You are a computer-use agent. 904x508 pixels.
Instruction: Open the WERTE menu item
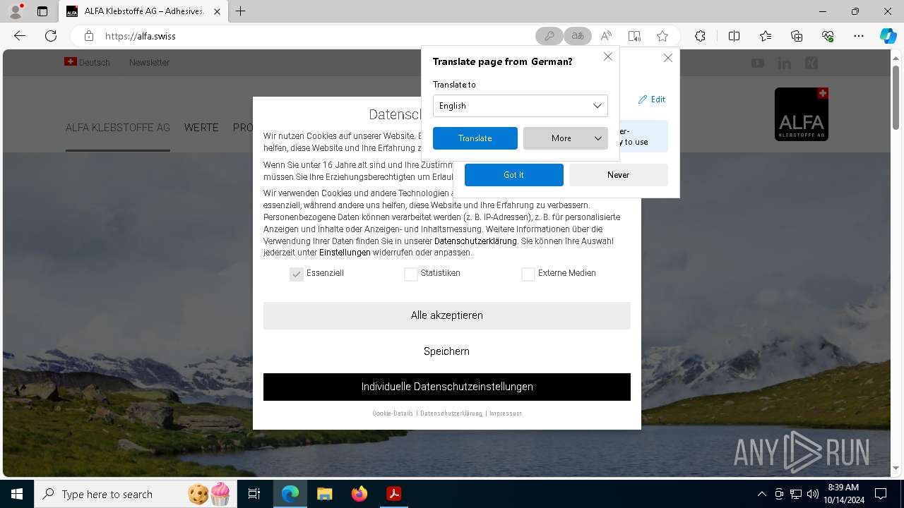(201, 128)
